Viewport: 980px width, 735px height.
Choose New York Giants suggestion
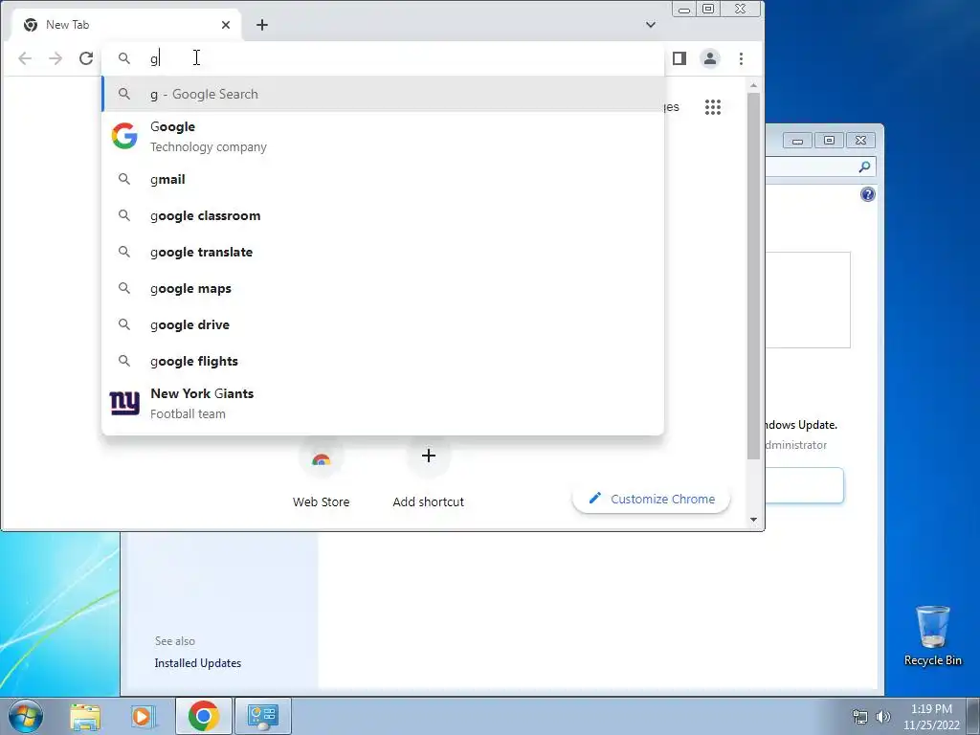[x=383, y=403]
